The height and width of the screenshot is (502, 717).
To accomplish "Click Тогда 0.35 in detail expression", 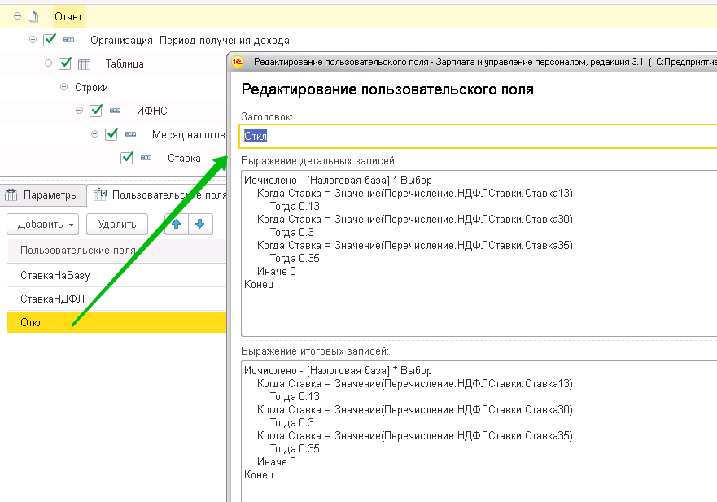I will pos(295,258).
